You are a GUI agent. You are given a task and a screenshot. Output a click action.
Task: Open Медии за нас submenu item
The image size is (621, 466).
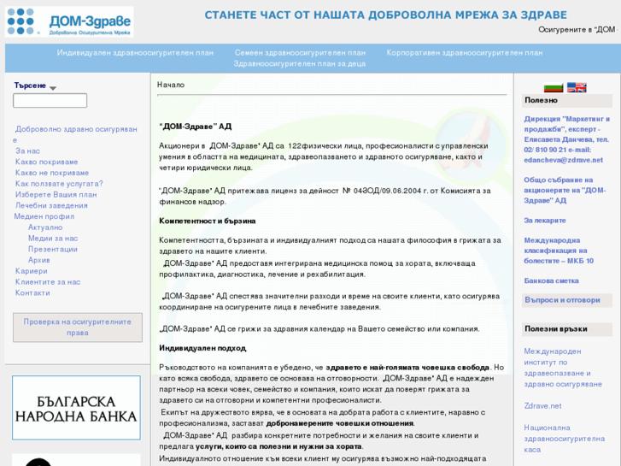coord(53,239)
